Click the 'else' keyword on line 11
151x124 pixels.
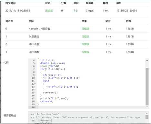(x=46, y=81)
